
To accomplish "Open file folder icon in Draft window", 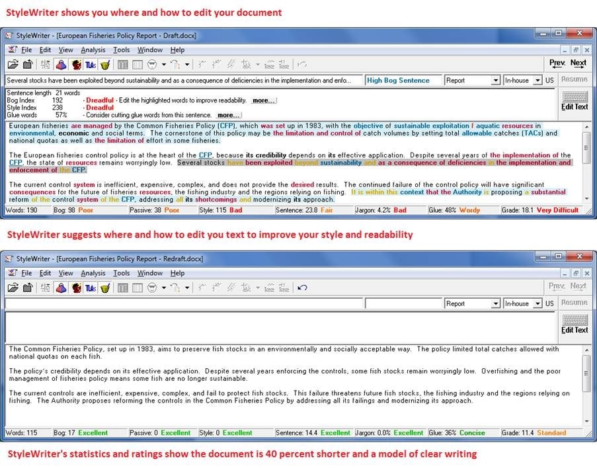I will tap(13, 65).
